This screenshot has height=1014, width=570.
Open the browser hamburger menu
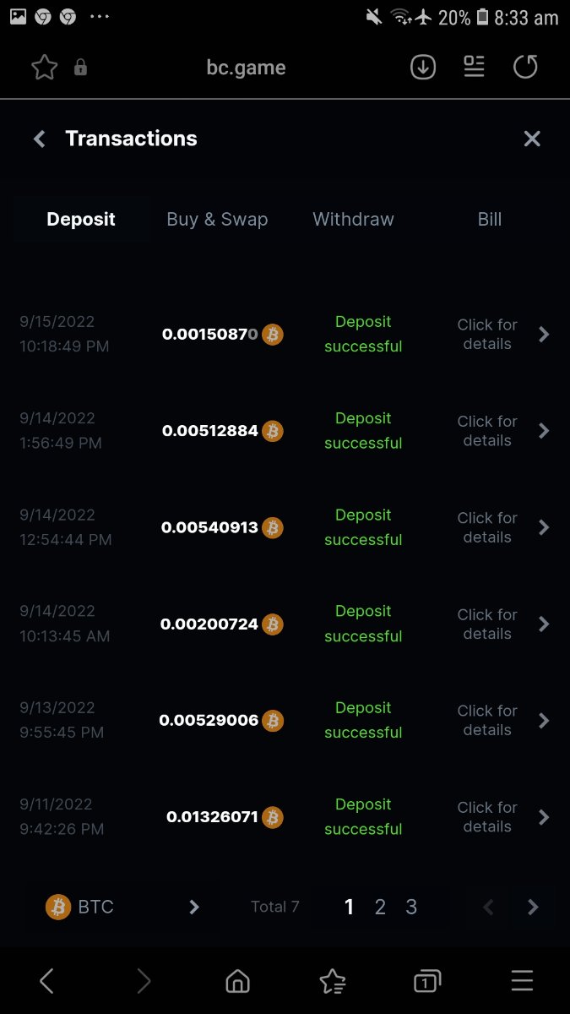[522, 981]
